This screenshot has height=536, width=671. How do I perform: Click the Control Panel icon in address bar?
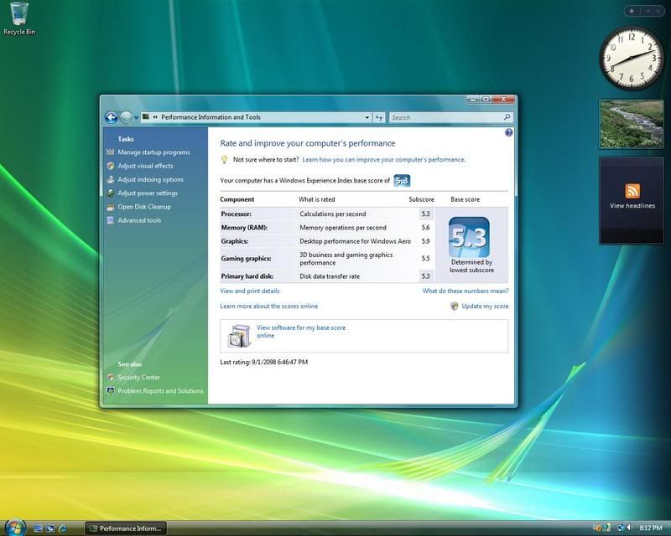(x=146, y=116)
